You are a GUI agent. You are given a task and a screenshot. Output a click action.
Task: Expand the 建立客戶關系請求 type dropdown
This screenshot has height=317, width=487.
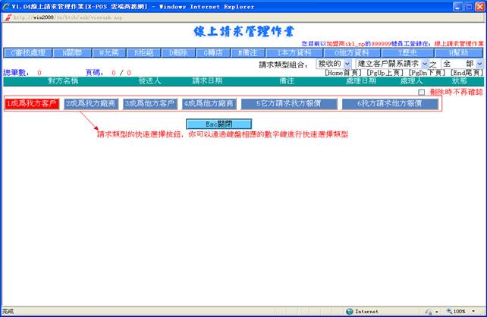tap(391, 64)
